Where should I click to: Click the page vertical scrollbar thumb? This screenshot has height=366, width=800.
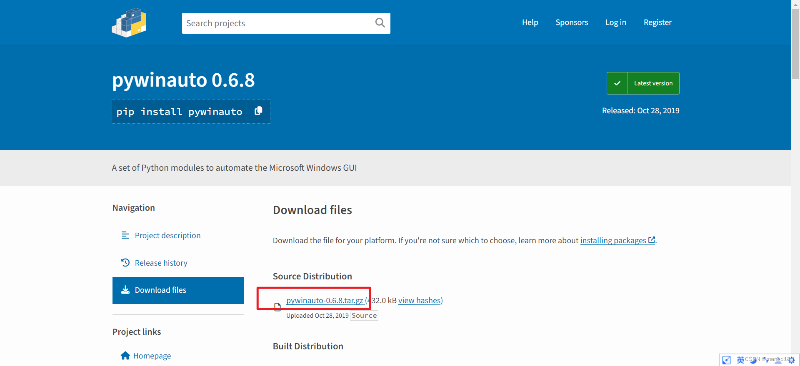coord(795,44)
